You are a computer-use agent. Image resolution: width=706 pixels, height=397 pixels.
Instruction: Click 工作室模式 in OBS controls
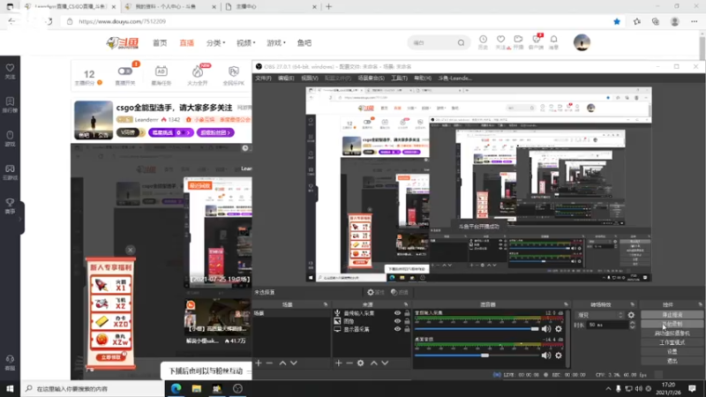672,342
